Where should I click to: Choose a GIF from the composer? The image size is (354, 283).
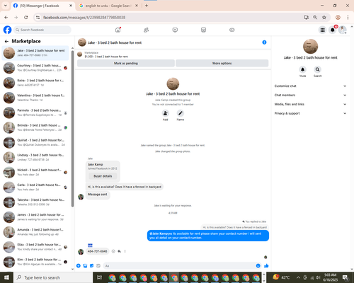[98, 266]
